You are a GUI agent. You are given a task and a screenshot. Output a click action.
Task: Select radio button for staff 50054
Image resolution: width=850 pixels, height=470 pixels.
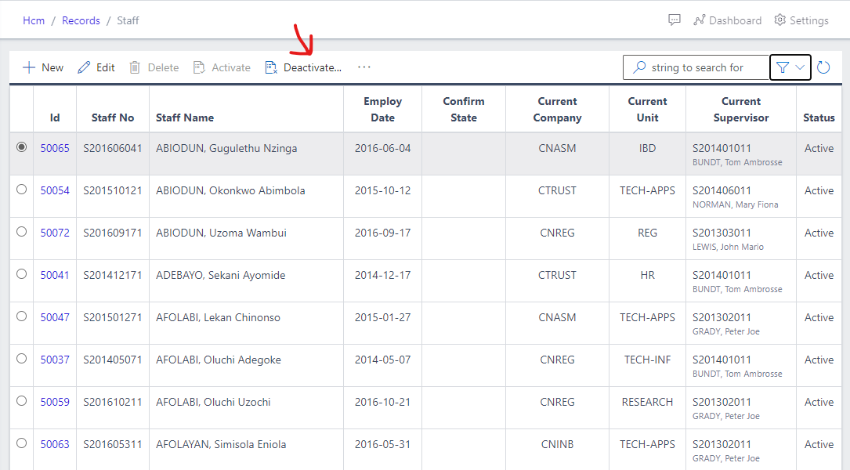point(21,190)
